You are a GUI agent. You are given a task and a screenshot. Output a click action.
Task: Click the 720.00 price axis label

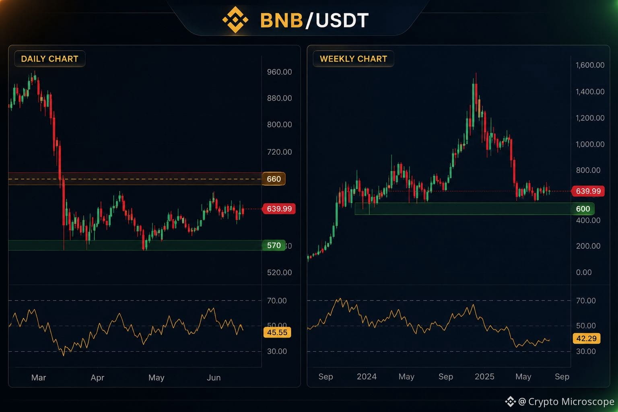point(279,152)
